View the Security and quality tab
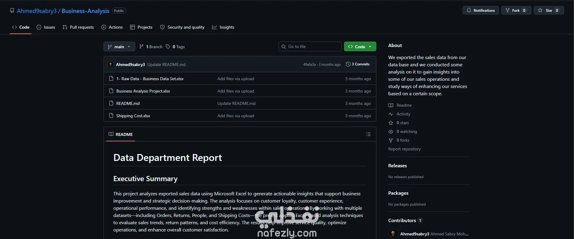Screen dimensions: 574x239 pos(182,27)
